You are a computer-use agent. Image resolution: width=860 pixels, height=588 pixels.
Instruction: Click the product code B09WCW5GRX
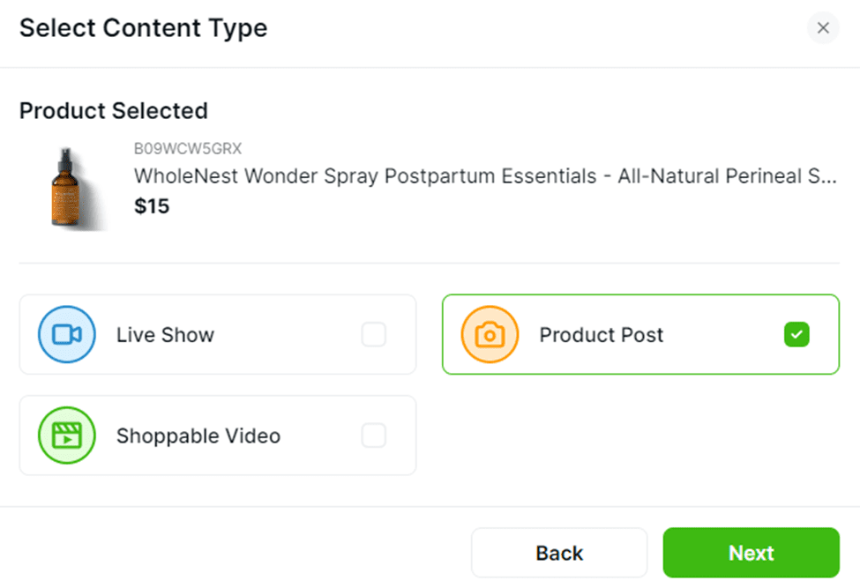point(188,148)
